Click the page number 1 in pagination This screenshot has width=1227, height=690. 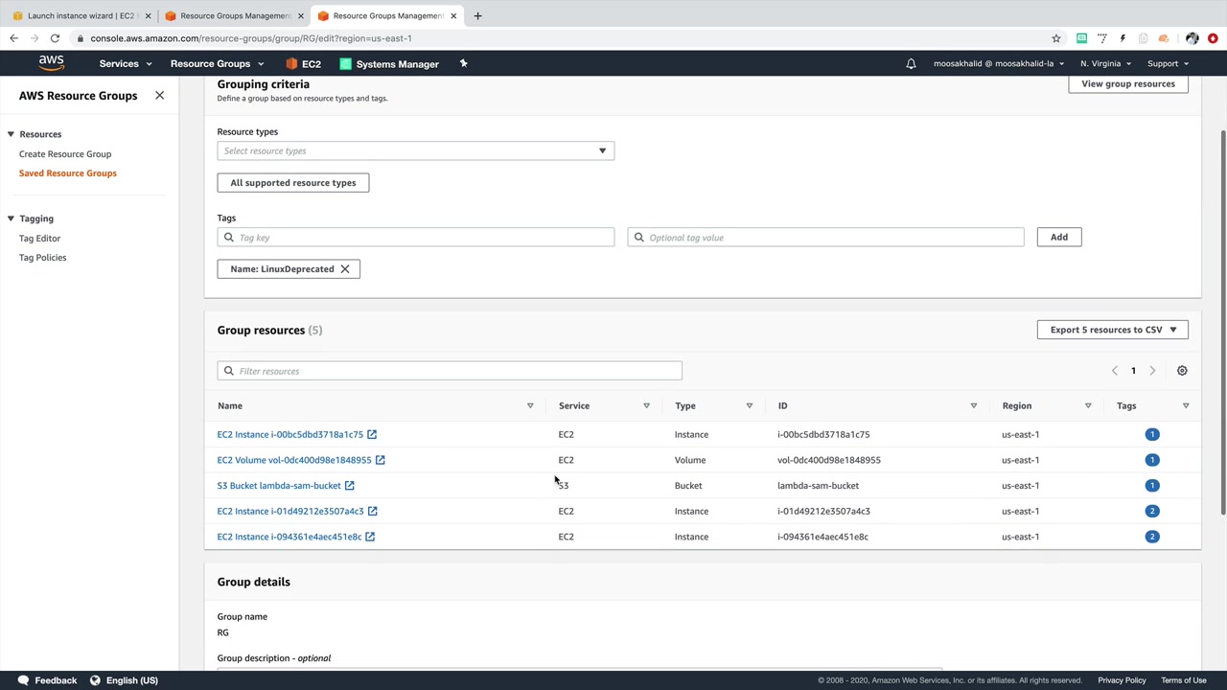1133,371
